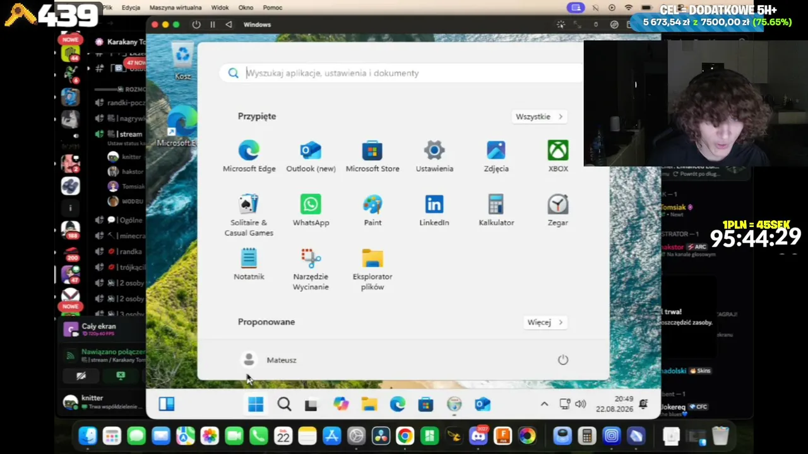Open Microsoft Edge from pinned apps
Image resolution: width=808 pixels, height=454 pixels.
coord(249,156)
